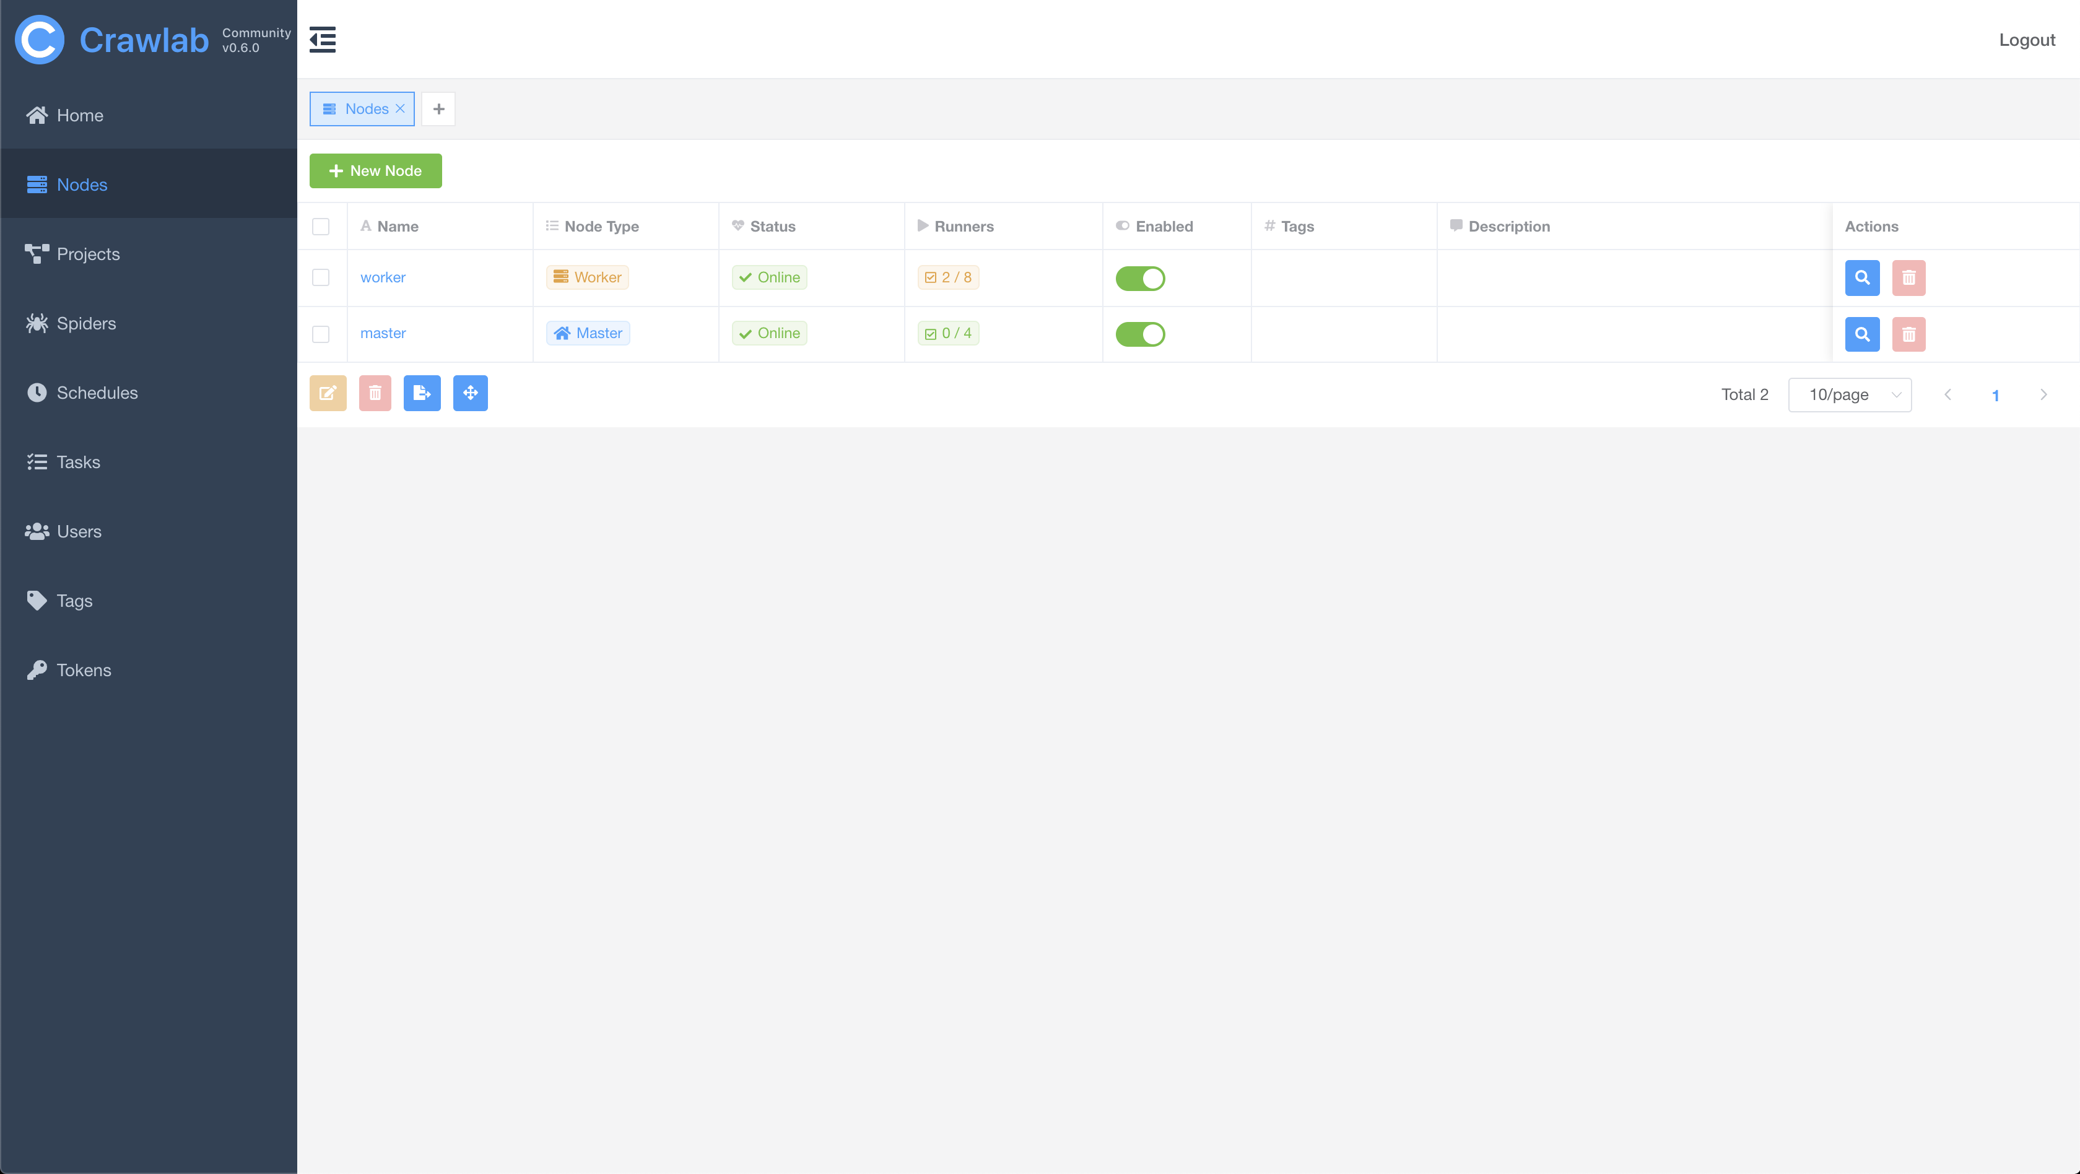Click the customize columns icon below the table

pyautogui.click(x=470, y=393)
